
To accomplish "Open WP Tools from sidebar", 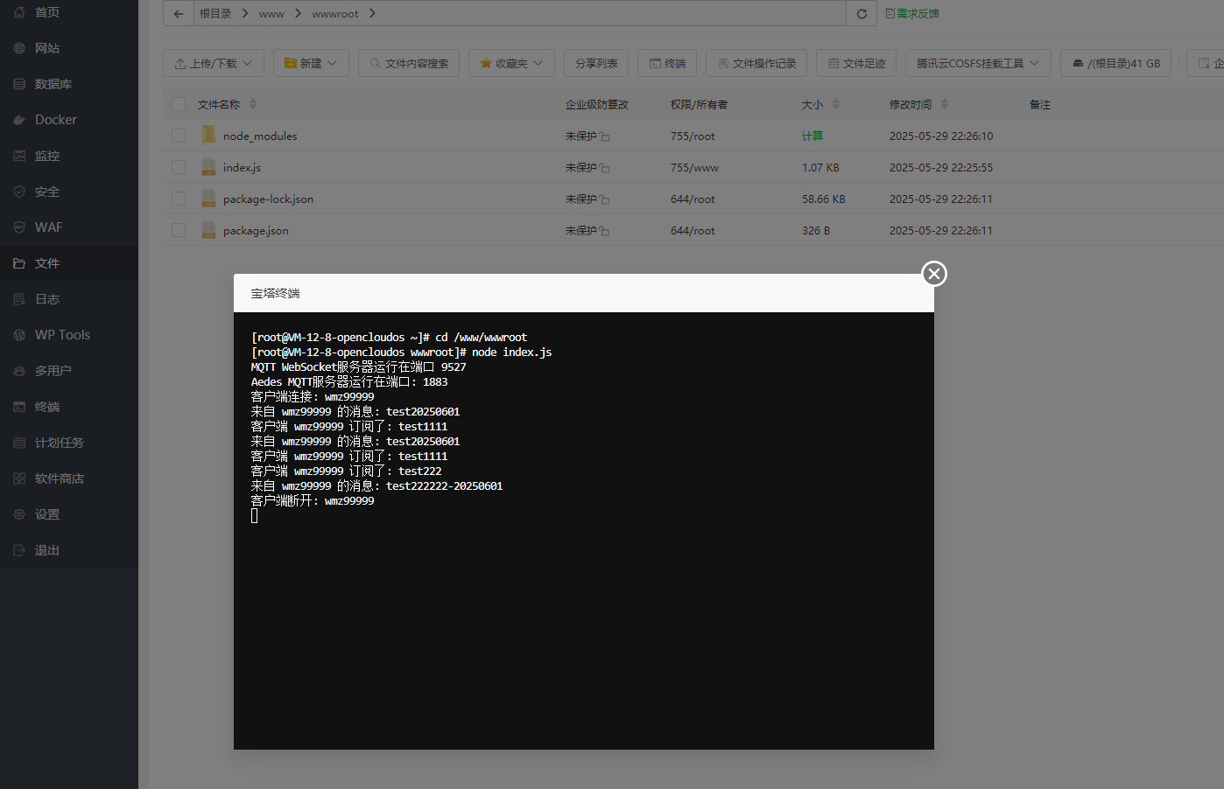I will pyautogui.click(x=62, y=335).
